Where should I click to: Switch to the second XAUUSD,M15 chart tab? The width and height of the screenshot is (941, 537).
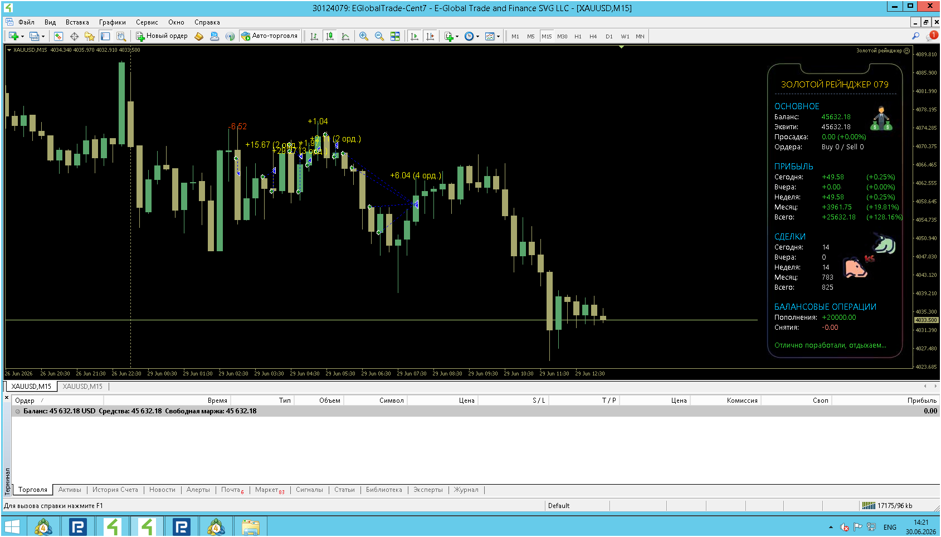[x=82, y=387]
